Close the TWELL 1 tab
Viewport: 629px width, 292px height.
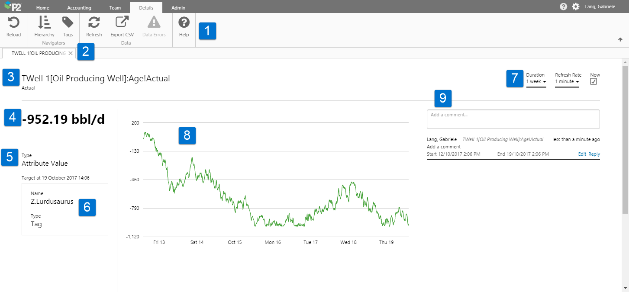[x=71, y=53]
